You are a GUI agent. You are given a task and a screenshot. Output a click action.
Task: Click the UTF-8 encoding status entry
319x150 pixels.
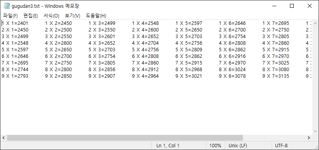coord(281,146)
